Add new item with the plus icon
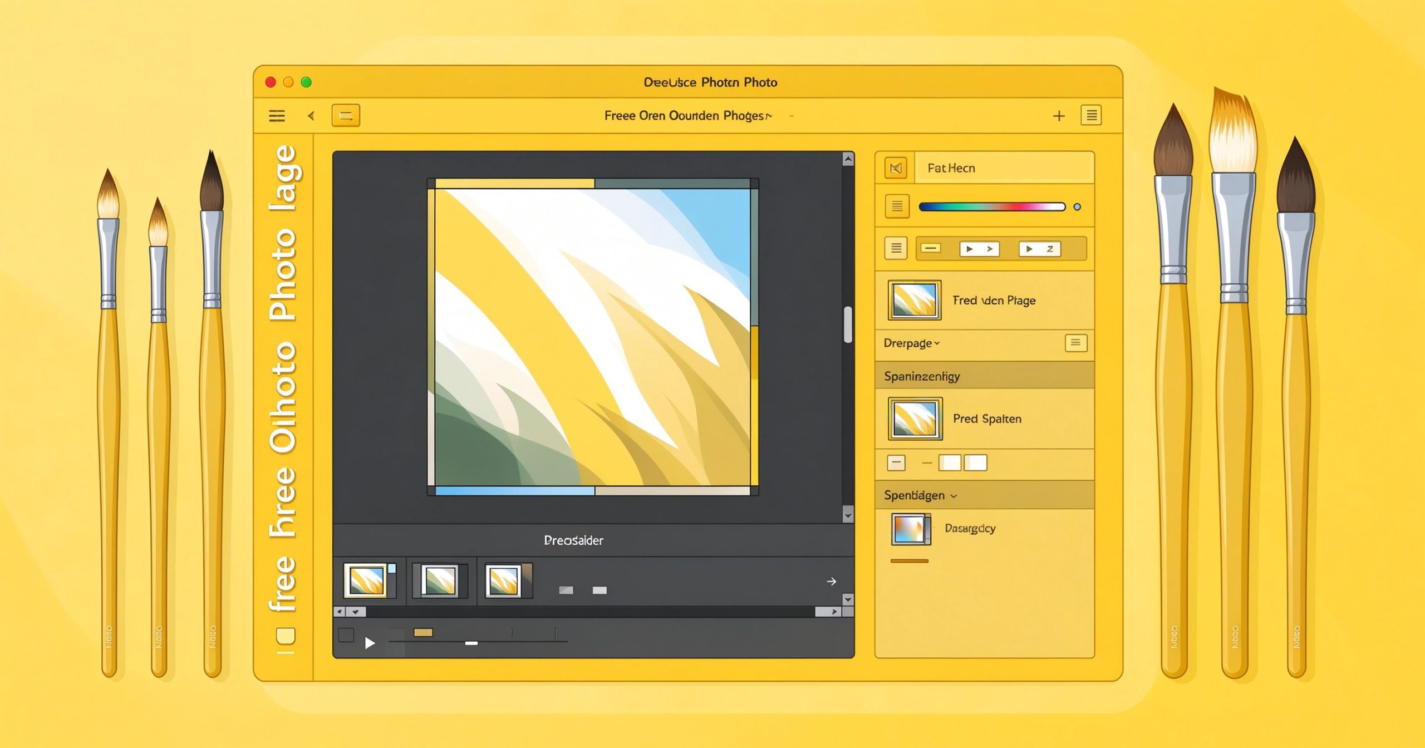This screenshot has height=748, width=1425. (1059, 116)
